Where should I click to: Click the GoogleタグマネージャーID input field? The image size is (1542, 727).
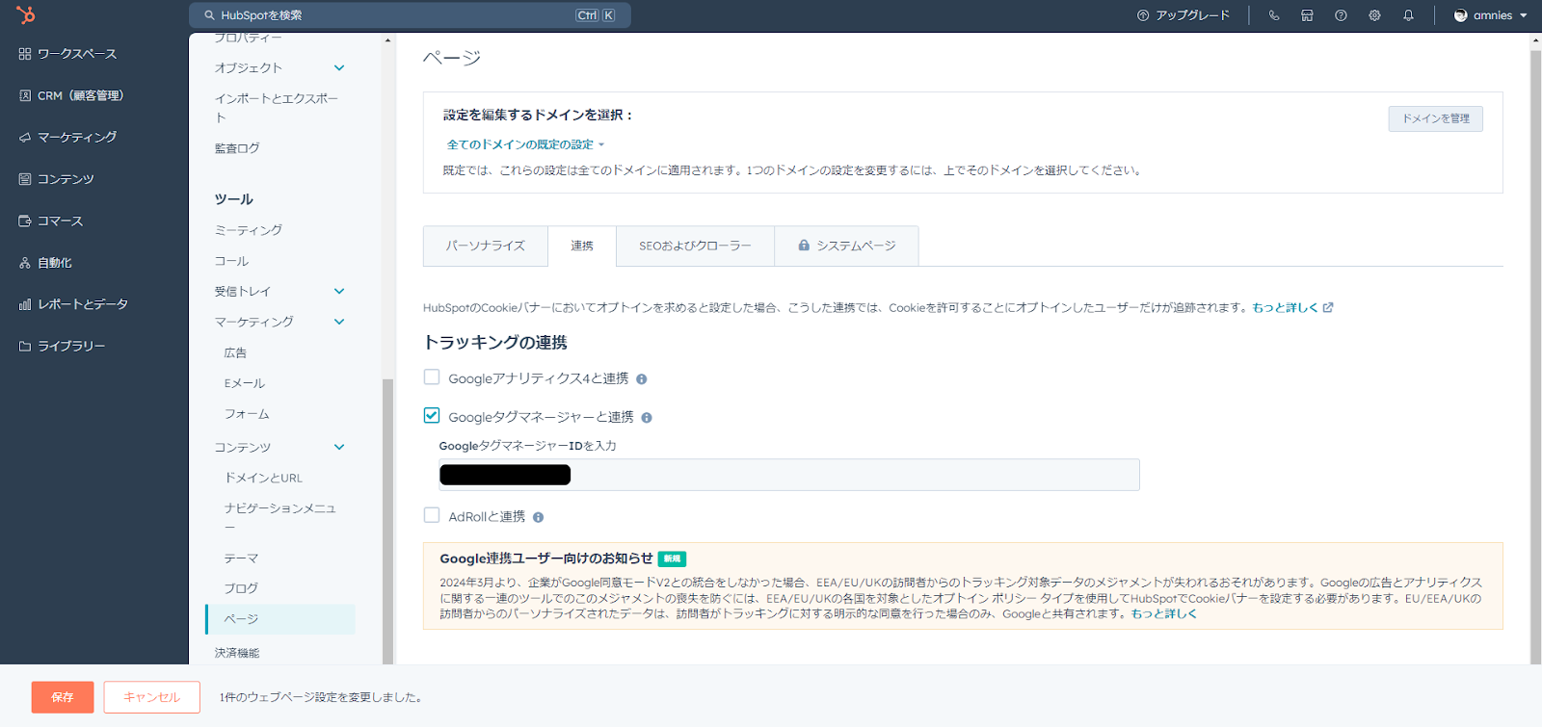[x=789, y=475]
